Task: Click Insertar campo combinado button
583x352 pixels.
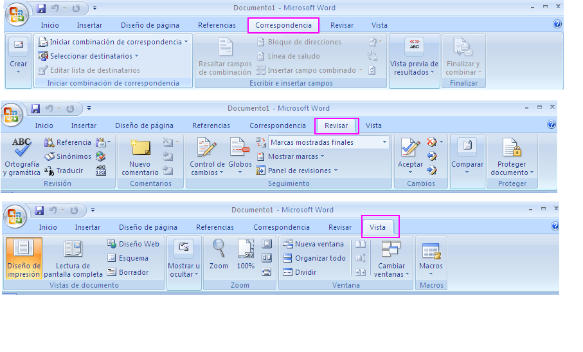Action: pos(309,70)
